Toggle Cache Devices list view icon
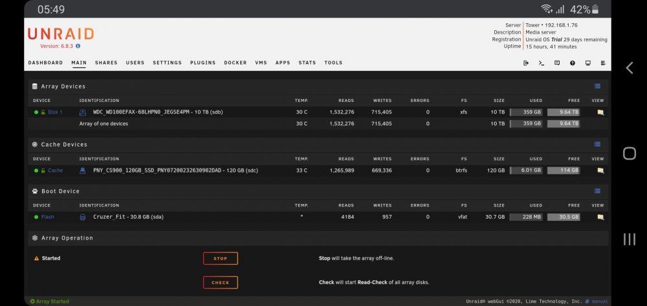 [x=597, y=144]
